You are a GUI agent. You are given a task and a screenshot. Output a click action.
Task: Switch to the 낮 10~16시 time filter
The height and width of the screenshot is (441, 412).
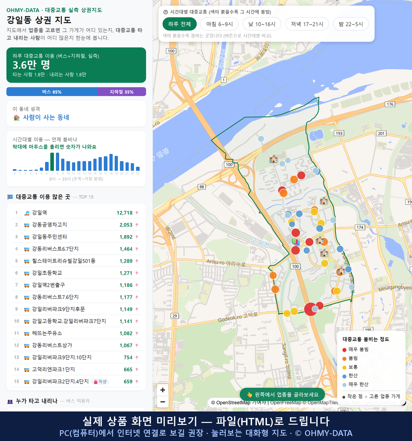[262, 24]
